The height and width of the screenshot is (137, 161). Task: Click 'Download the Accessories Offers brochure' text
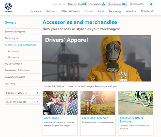coord(134,127)
